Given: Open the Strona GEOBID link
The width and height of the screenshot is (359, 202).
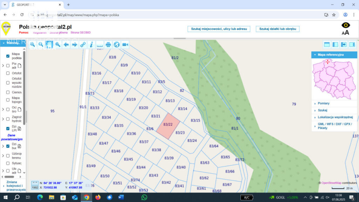Looking at the screenshot, I should (81, 32).
